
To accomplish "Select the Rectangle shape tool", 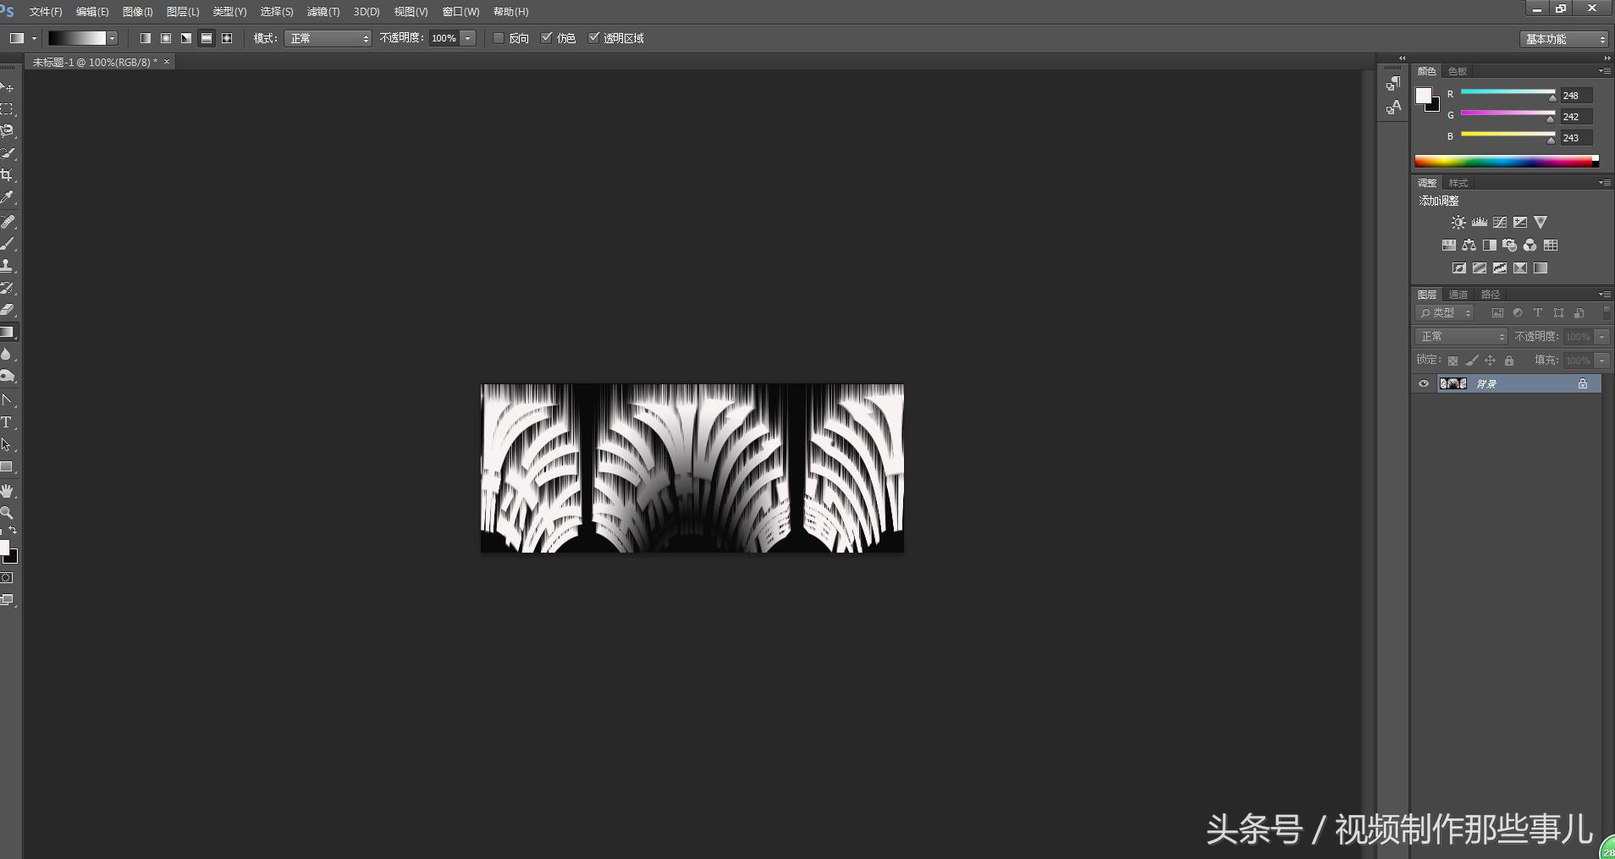I will tap(7, 467).
